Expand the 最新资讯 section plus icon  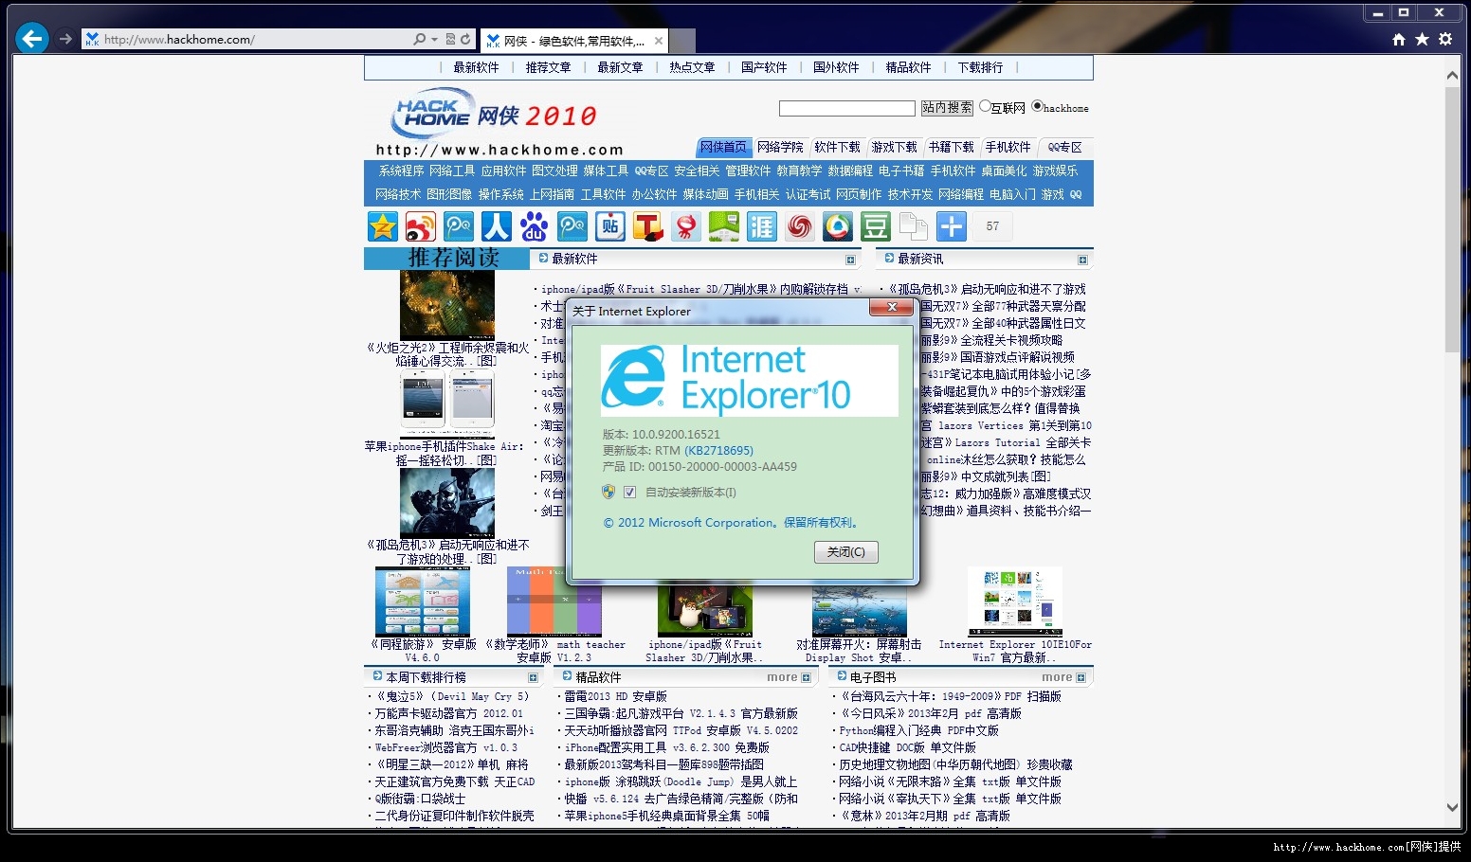(x=1082, y=260)
